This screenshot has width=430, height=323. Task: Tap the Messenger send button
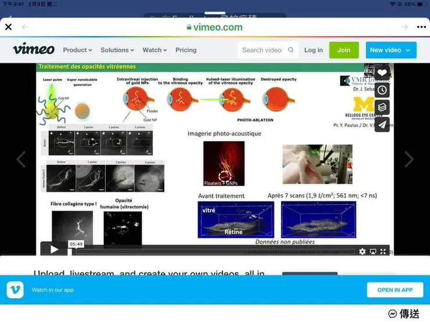pyautogui.click(x=404, y=313)
